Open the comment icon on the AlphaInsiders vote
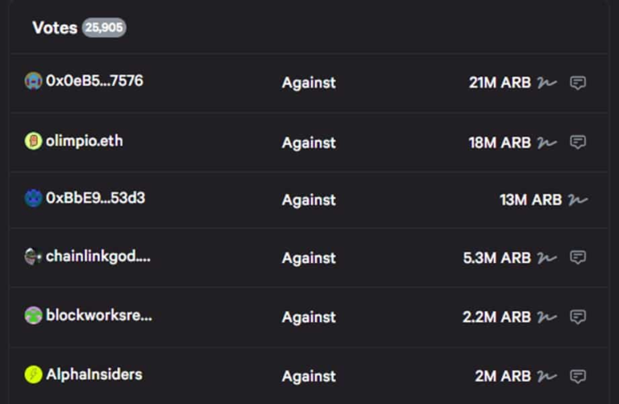 coord(578,376)
